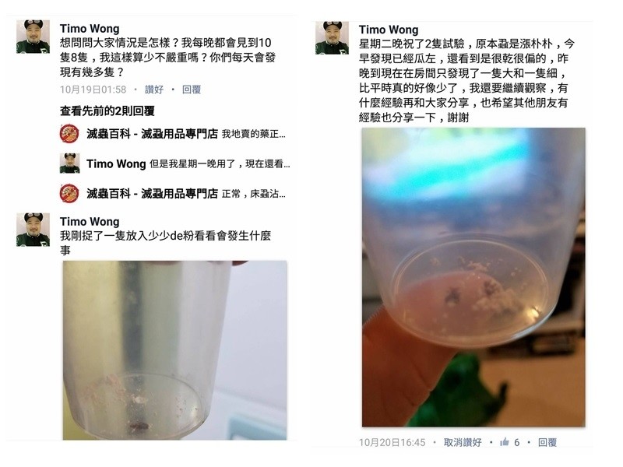Reply to the 10月19日 comment via 回覆
This screenshot has width=623, height=467.
coord(192,90)
